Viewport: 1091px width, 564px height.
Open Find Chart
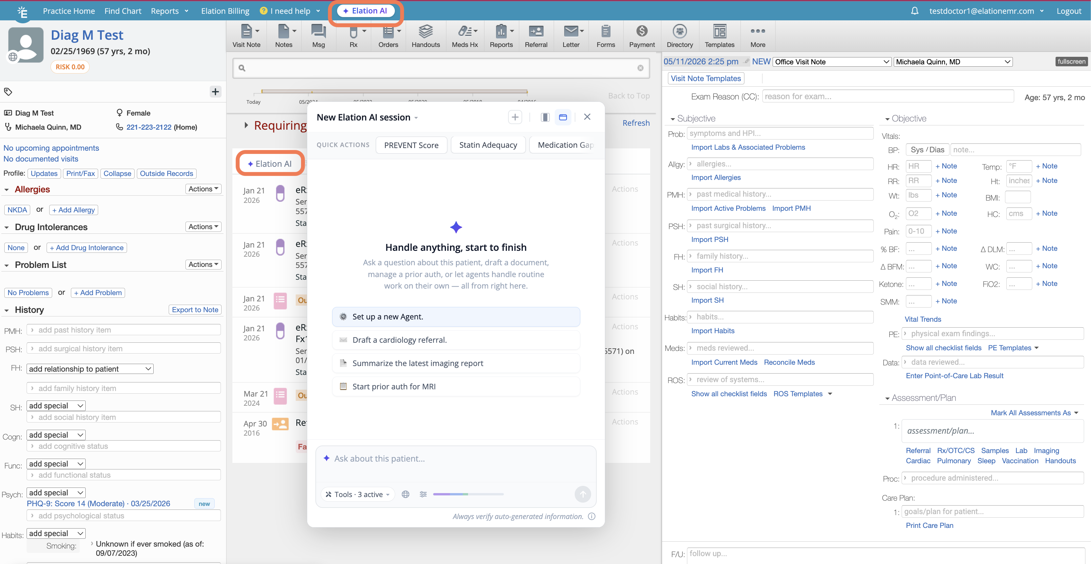tap(123, 11)
